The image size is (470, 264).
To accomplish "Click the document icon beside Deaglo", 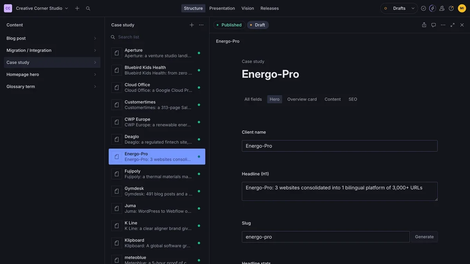I will 117,139.
